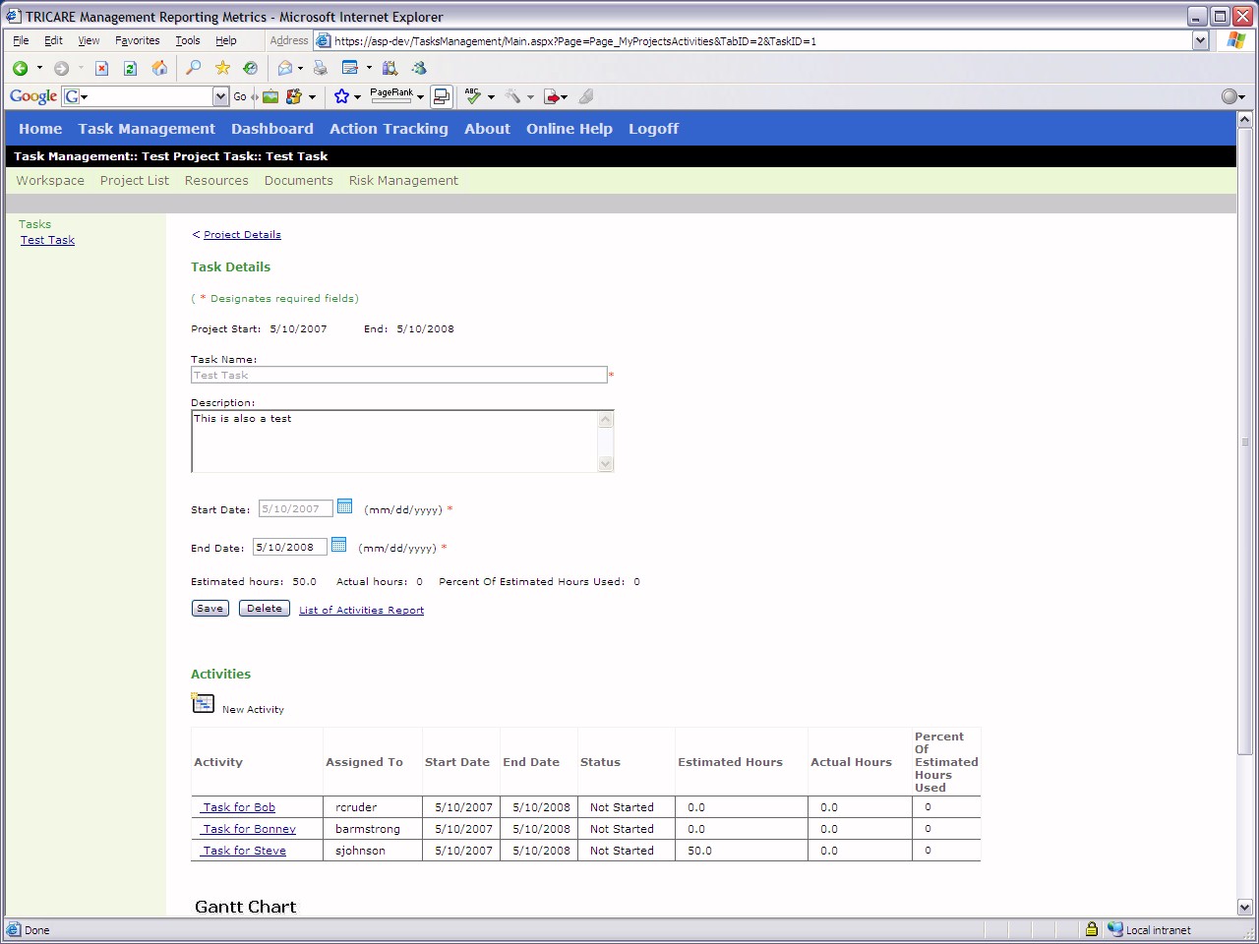Open the Start Date calendar picker
Image resolution: width=1259 pixels, height=944 pixels.
point(344,506)
